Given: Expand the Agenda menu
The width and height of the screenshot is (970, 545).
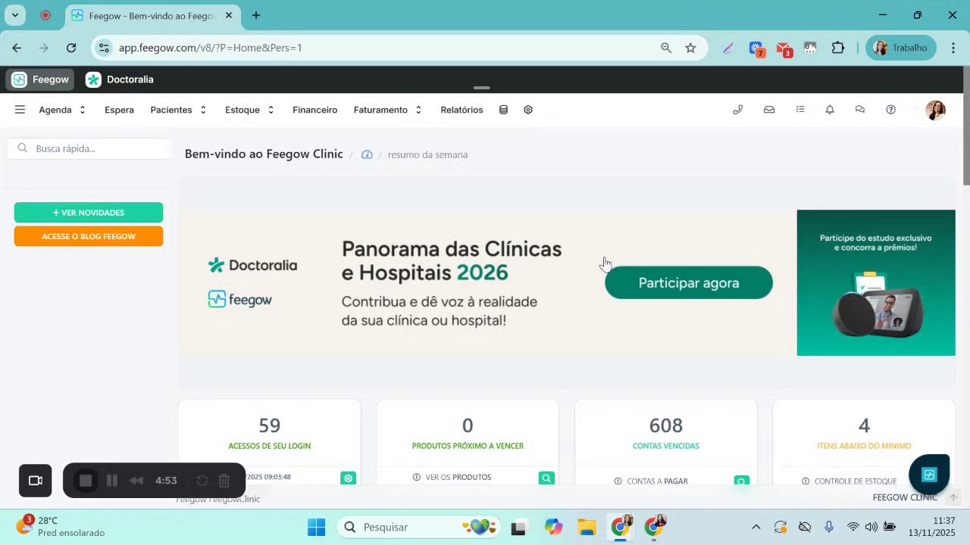Looking at the screenshot, I should pyautogui.click(x=63, y=110).
